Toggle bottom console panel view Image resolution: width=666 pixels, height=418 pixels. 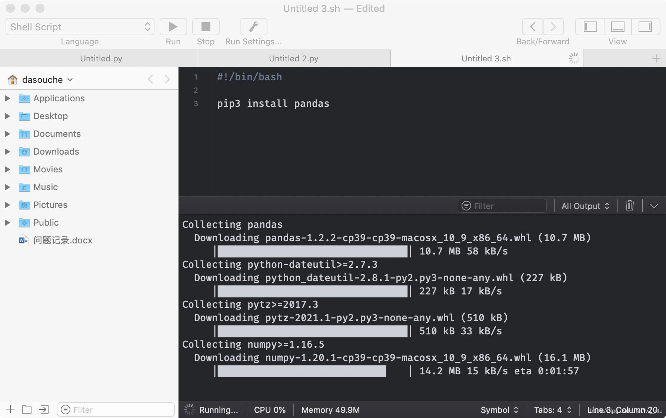point(617,27)
